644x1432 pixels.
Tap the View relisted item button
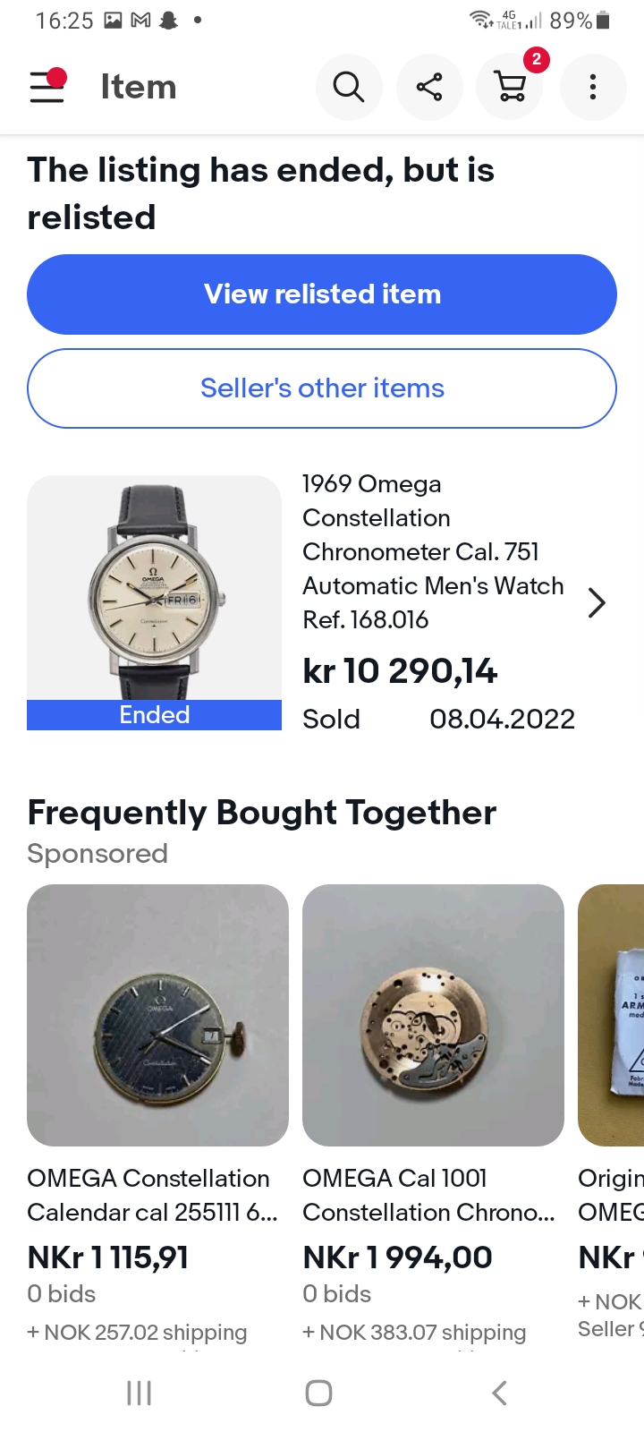322,294
